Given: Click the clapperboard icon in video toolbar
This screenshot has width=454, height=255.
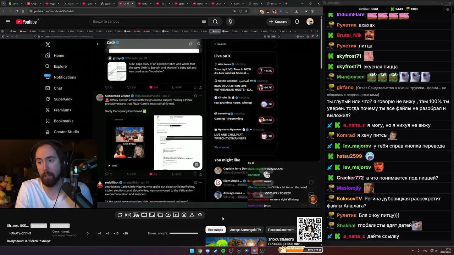Looking at the screenshot, I should click(144, 215).
